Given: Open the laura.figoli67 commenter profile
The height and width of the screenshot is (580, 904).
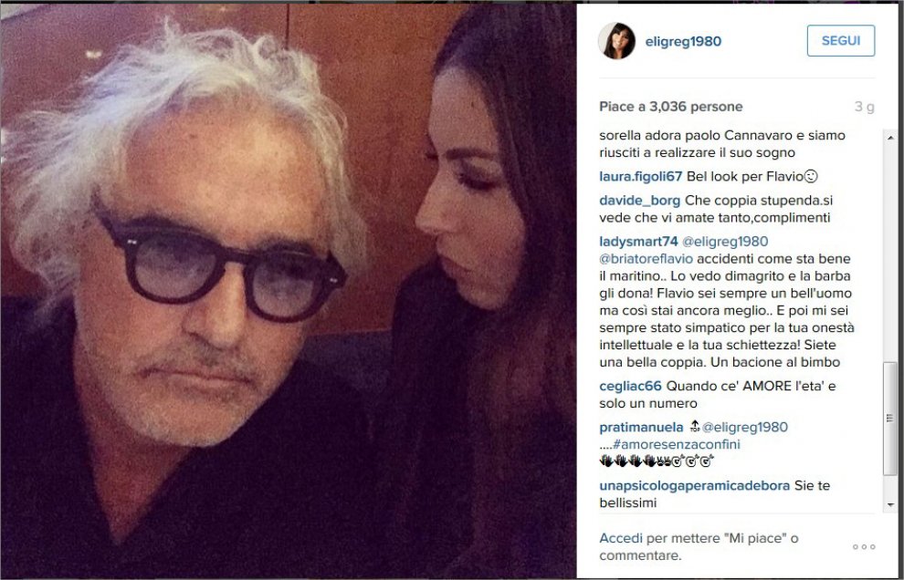Looking at the screenshot, I should [x=640, y=176].
